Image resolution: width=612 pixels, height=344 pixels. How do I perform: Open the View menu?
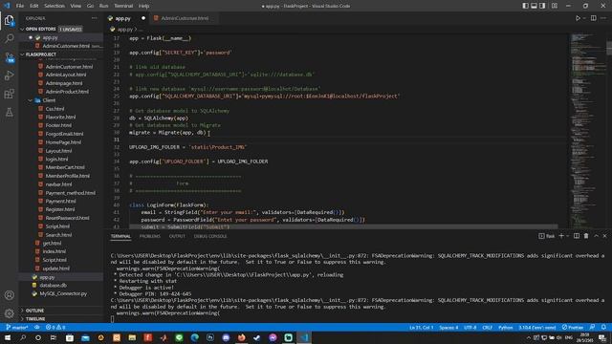point(76,6)
